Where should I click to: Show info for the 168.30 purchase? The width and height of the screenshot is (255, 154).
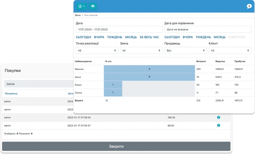(218, 117)
